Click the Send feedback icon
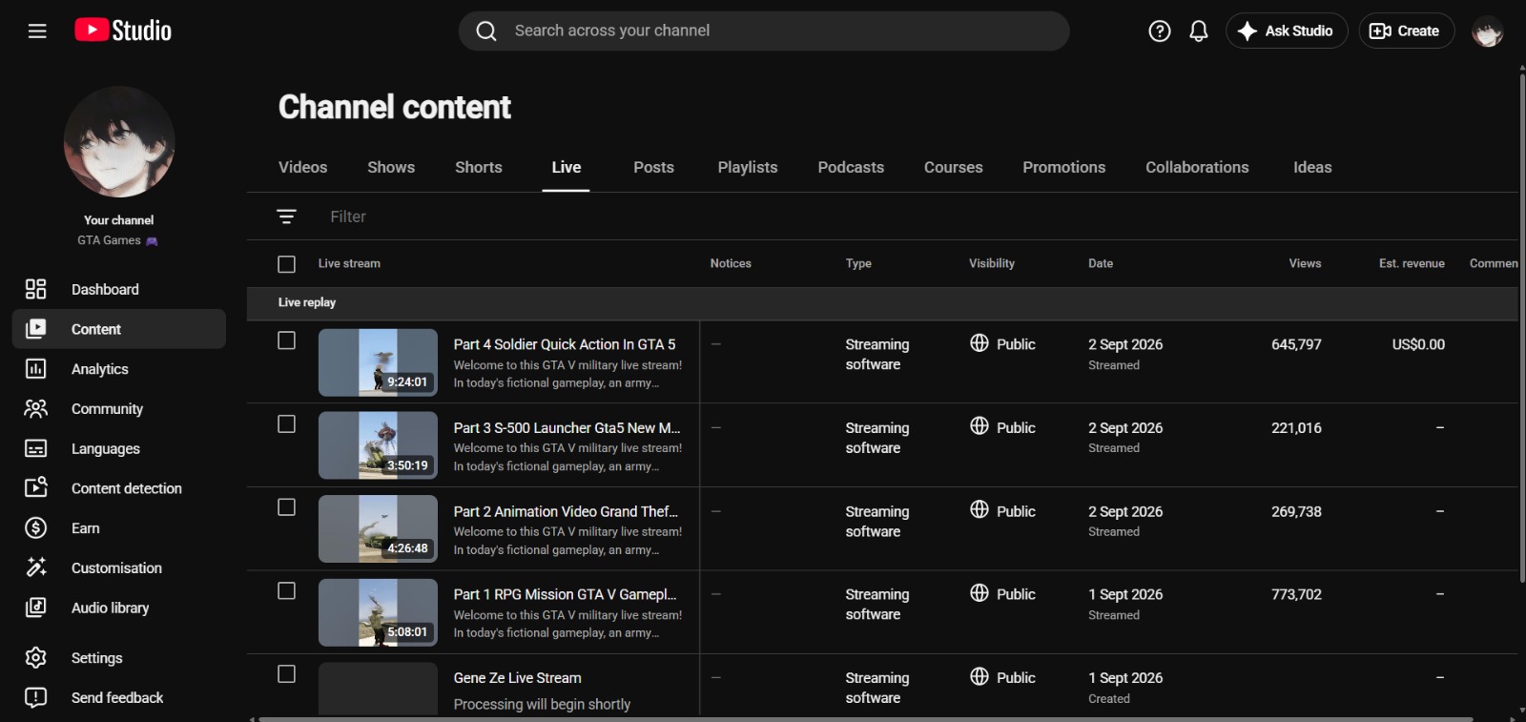The image size is (1526, 722). point(35,697)
